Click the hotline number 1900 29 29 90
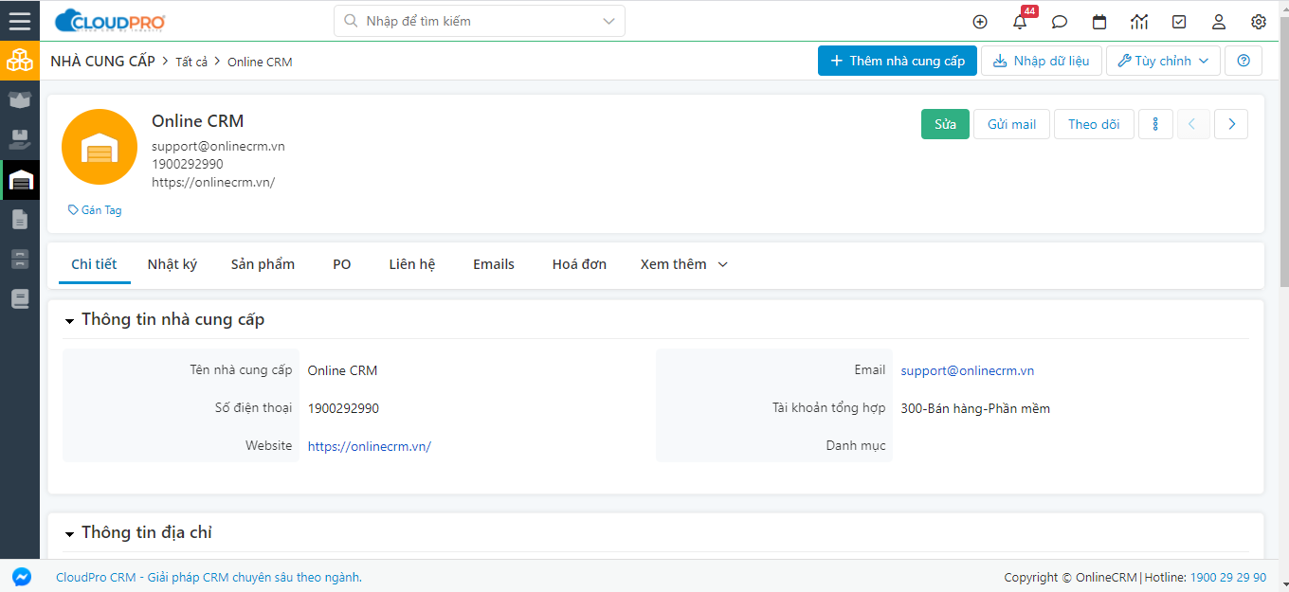This screenshot has width=1289, height=592. [x=1228, y=578]
